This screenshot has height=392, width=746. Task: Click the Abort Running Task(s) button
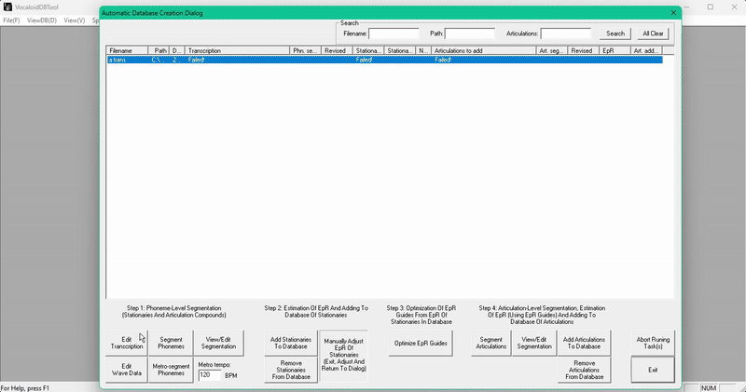pos(653,343)
